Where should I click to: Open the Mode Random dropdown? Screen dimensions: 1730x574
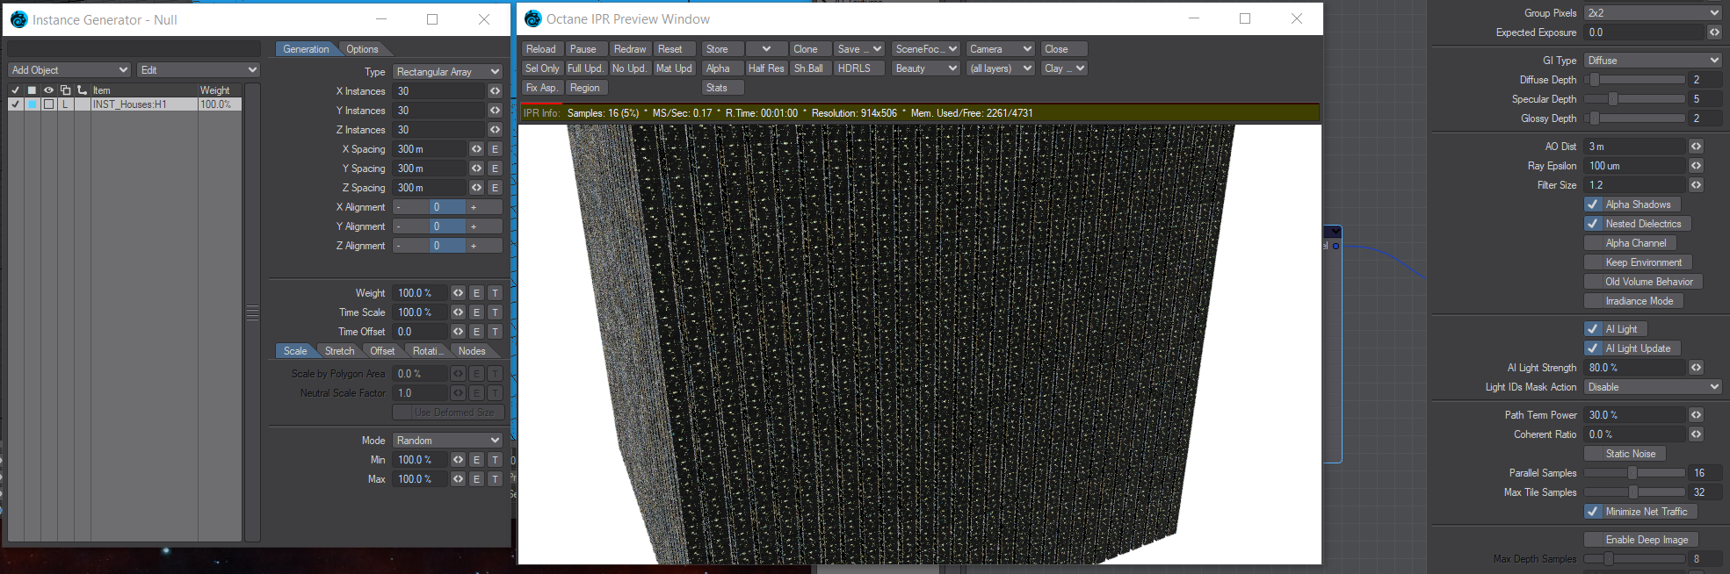pyautogui.click(x=447, y=441)
